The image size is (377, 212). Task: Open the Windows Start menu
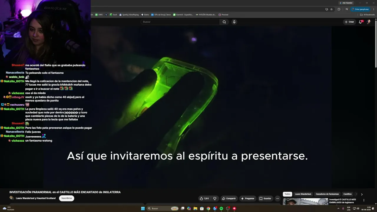pos(143,208)
